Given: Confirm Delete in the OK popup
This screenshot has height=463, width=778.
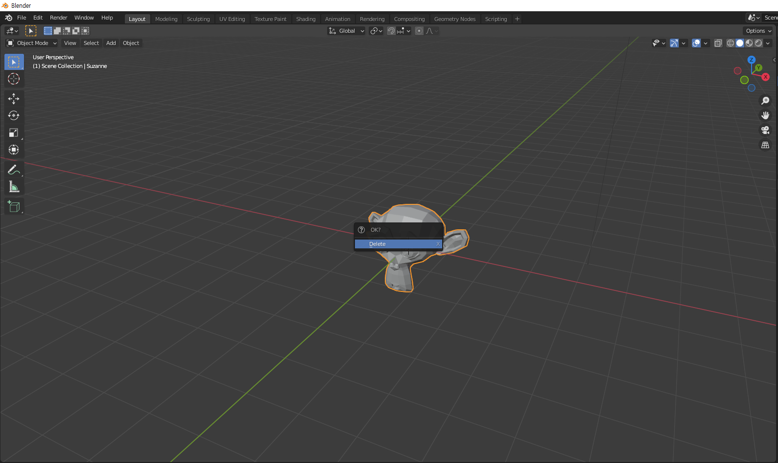Looking at the screenshot, I should (399, 244).
